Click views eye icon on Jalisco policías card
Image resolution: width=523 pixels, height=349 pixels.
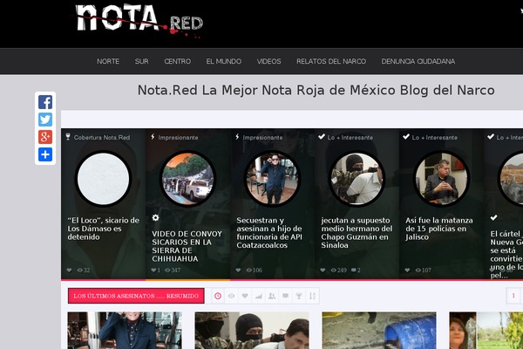click(x=418, y=270)
